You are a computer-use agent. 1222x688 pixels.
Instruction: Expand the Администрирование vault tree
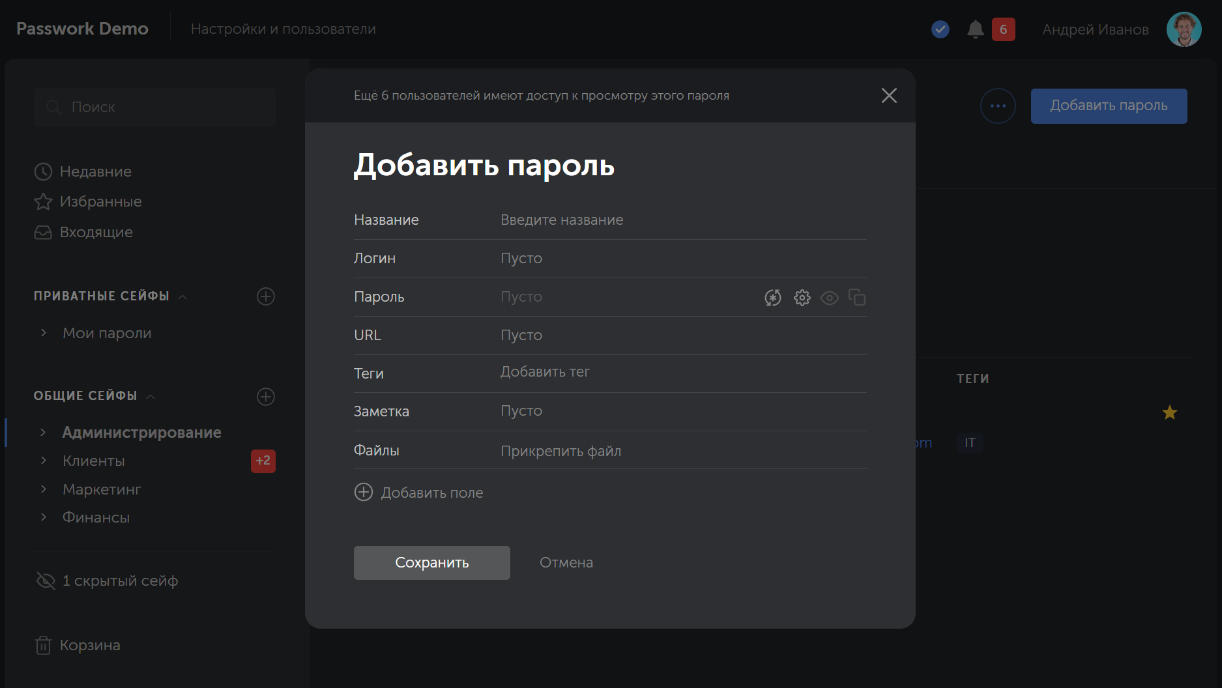coord(44,433)
